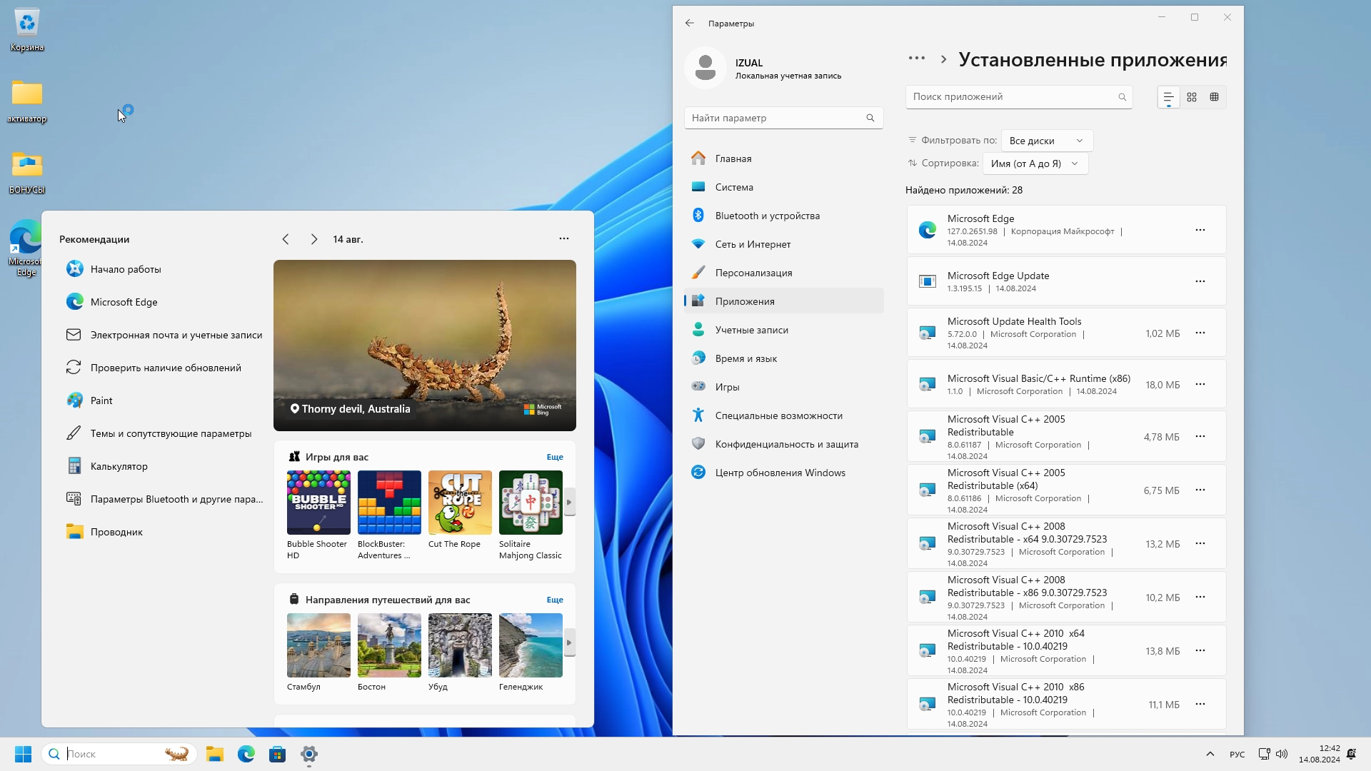Switch to tile view layout icon

click(1214, 97)
